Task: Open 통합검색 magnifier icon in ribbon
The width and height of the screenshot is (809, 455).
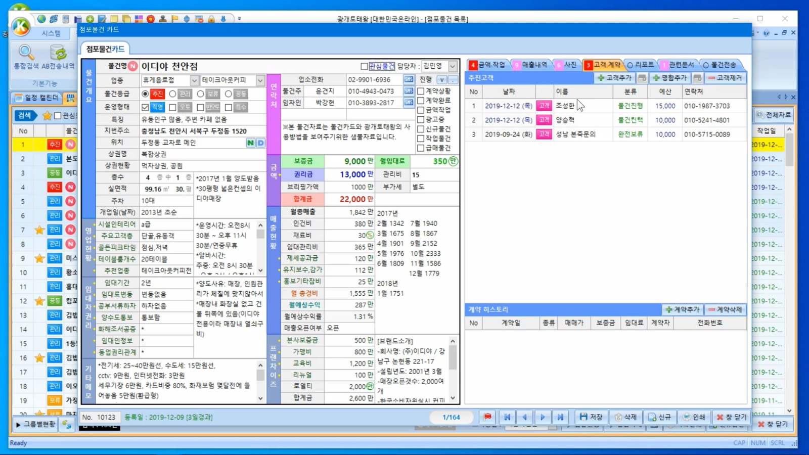Action: click(x=26, y=53)
